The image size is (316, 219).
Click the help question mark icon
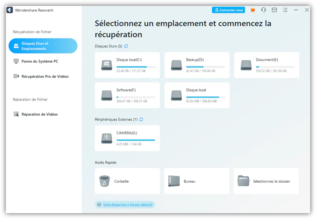pyautogui.click(x=99, y=204)
